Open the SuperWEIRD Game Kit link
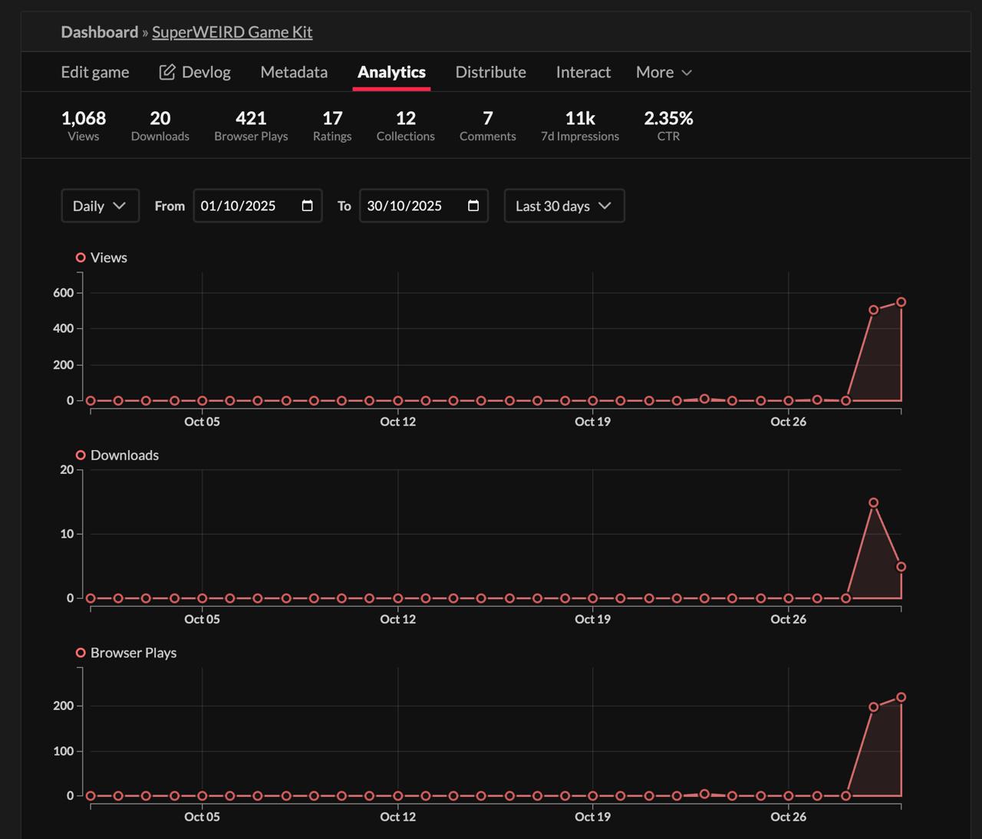 pos(232,31)
